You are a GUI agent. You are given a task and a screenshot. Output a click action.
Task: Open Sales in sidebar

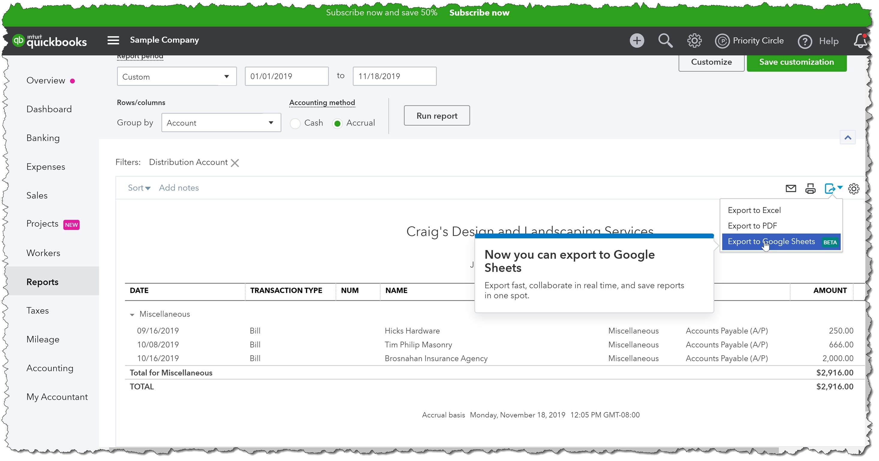(37, 195)
